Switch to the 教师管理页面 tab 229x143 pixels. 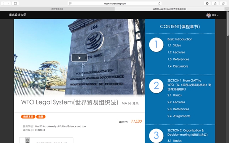tap(57, 9)
